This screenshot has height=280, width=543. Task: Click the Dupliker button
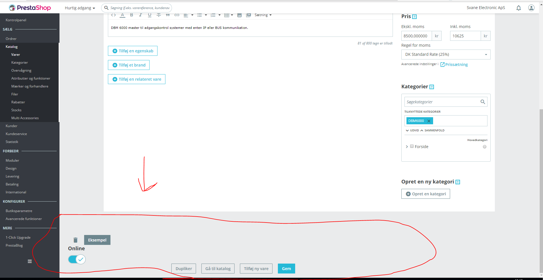click(184, 269)
